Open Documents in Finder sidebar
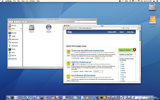 click(15, 42)
